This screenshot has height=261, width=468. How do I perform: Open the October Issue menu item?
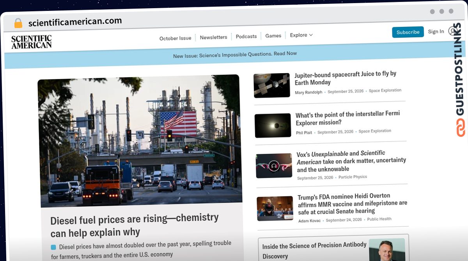[x=175, y=38]
